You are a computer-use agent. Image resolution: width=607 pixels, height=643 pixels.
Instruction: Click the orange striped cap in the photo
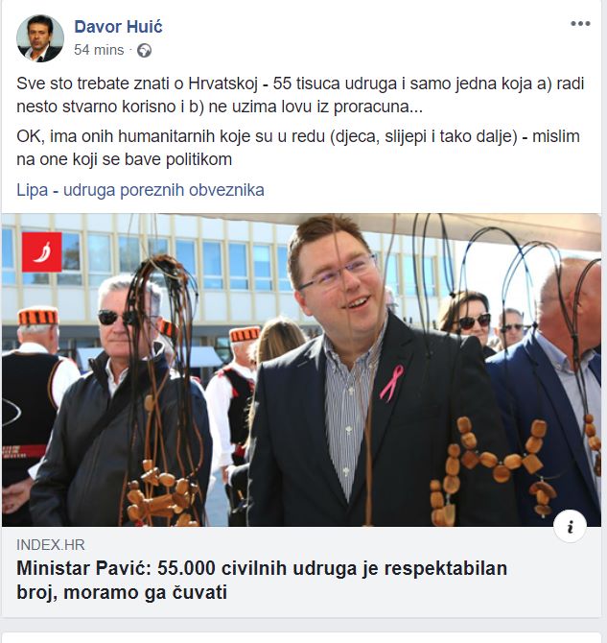coord(38,316)
